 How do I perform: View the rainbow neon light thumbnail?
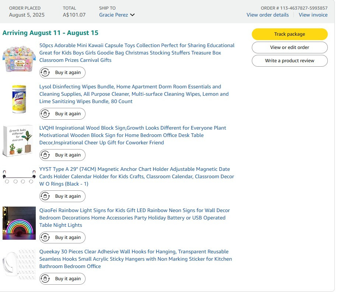click(19, 223)
